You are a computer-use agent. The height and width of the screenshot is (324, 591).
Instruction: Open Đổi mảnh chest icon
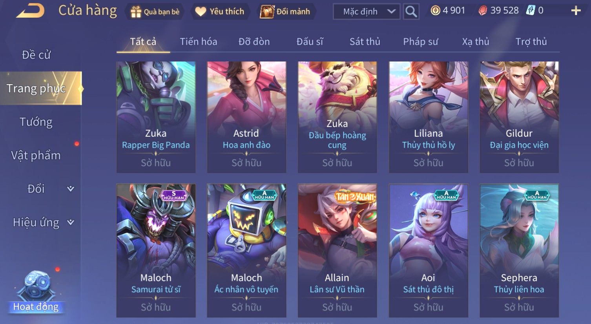coord(267,12)
